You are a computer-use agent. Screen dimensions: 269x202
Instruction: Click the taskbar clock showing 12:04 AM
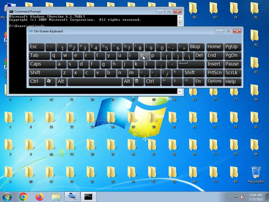(255, 197)
